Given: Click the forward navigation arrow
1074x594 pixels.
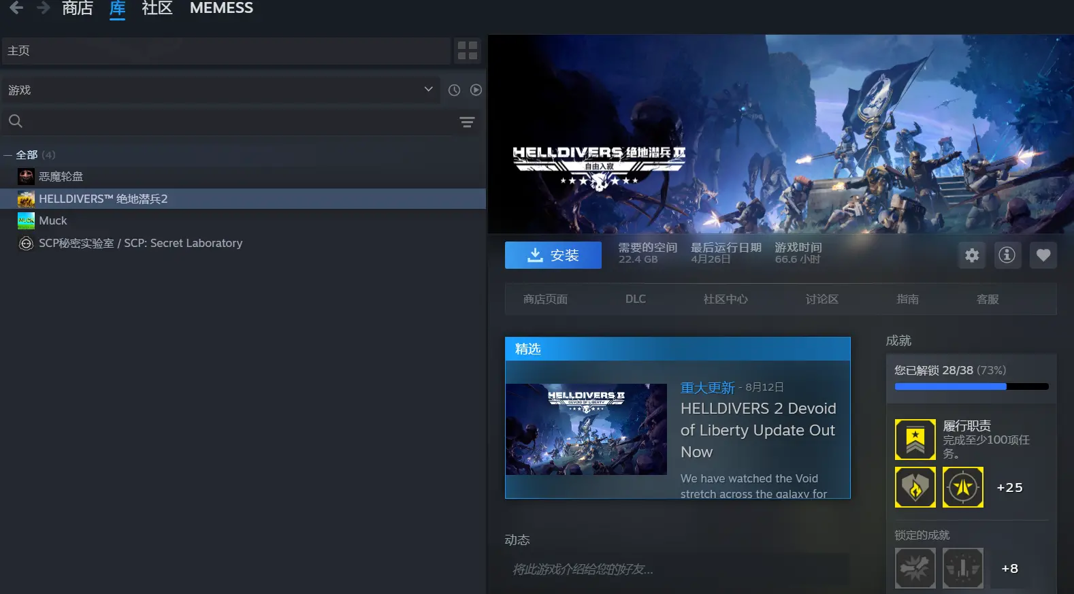Looking at the screenshot, I should [43, 7].
